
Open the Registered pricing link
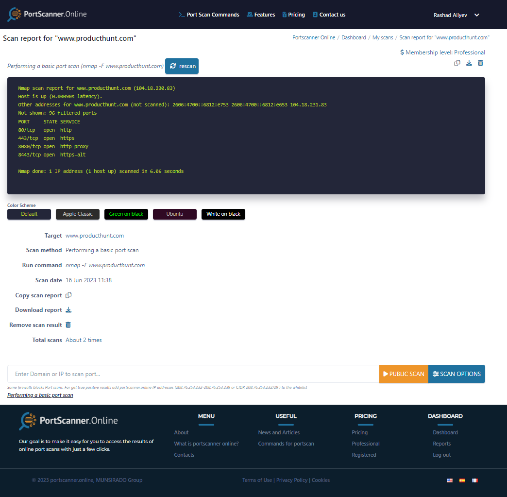point(364,455)
